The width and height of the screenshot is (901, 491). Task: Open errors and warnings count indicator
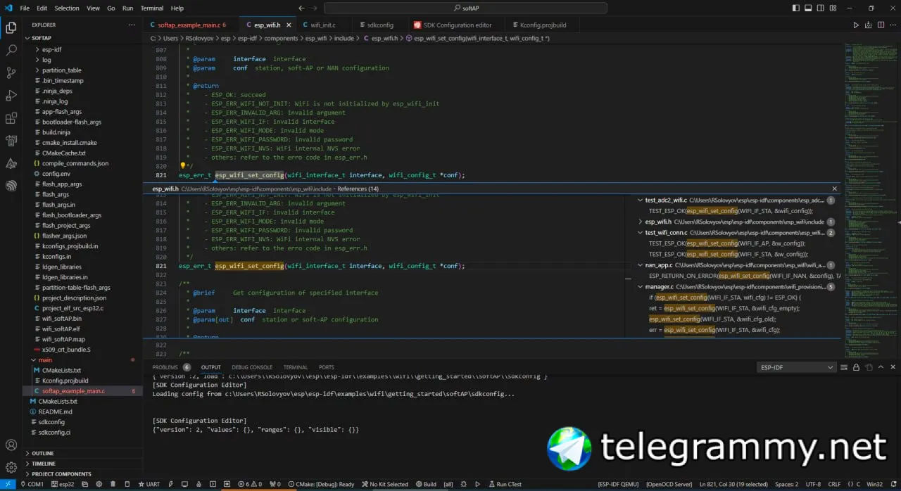coord(250,484)
